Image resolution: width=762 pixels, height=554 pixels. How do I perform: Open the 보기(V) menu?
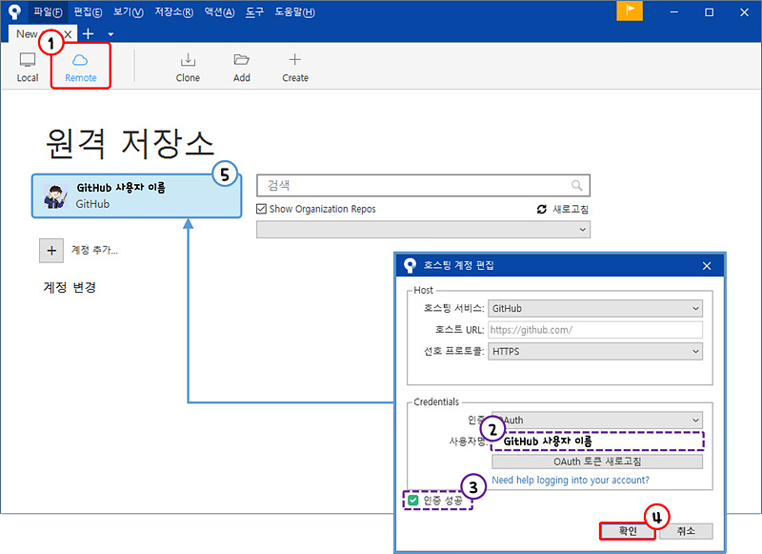tap(128, 12)
